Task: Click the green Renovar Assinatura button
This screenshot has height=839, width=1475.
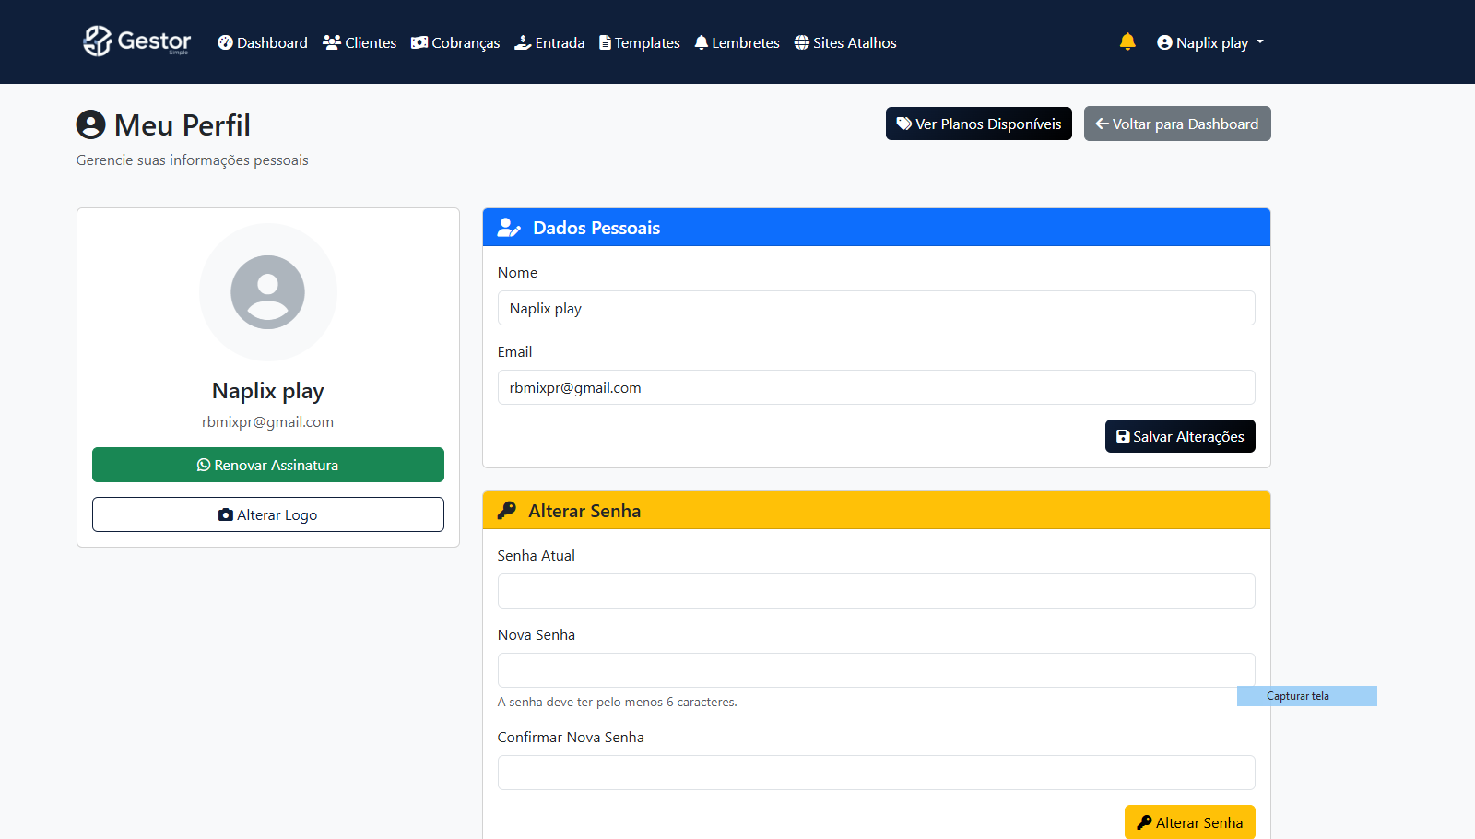Action: 267,465
